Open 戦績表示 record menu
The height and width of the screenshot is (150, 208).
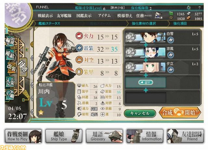45,16
